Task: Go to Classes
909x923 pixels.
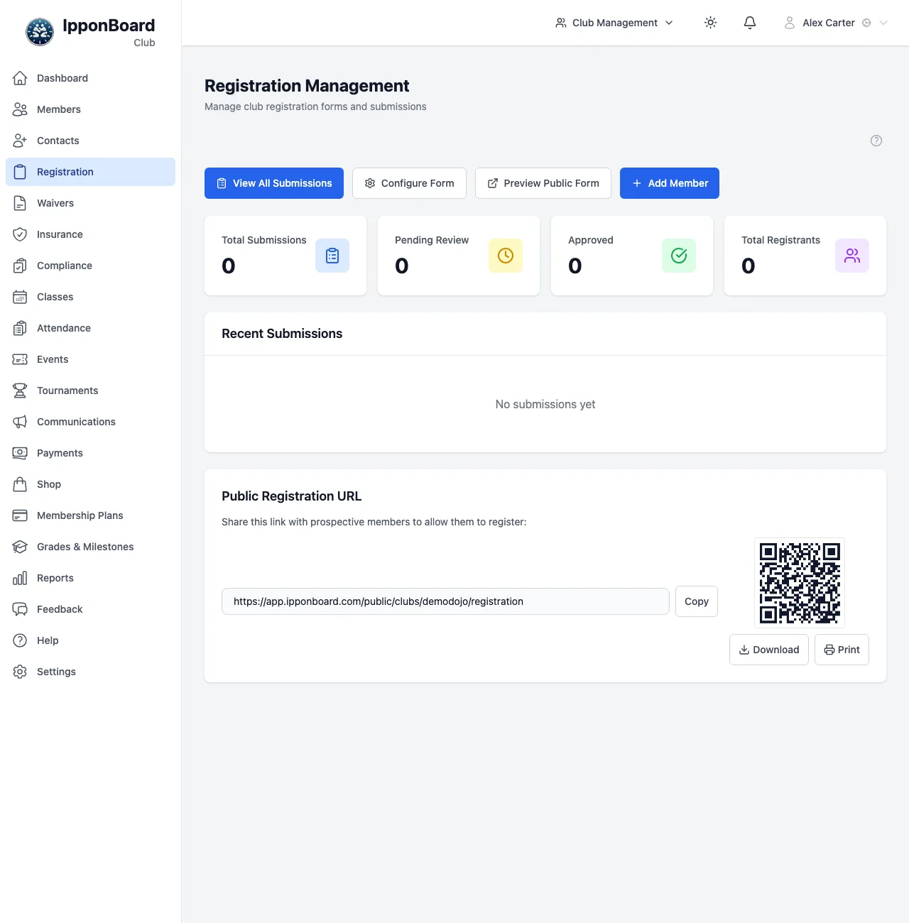Action: click(x=90, y=297)
